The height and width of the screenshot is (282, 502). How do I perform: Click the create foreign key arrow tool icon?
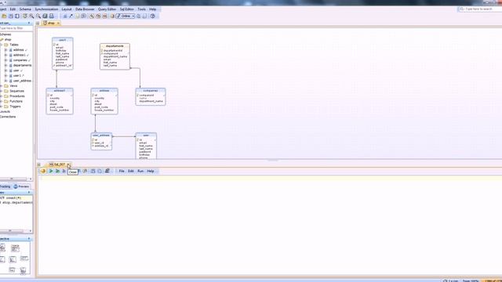tap(71, 16)
